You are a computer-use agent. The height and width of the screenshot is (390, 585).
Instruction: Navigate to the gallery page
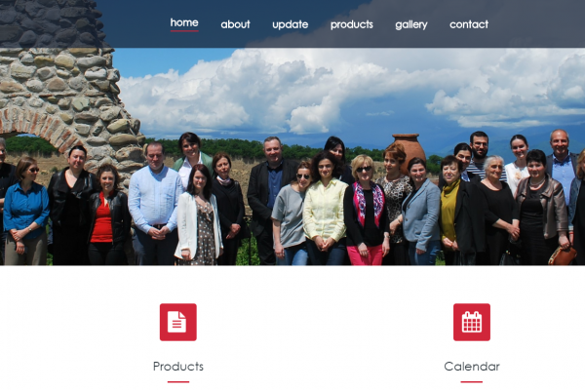(411, 24)
